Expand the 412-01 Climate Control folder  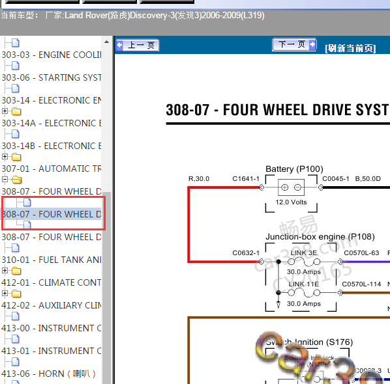[5, 271]
